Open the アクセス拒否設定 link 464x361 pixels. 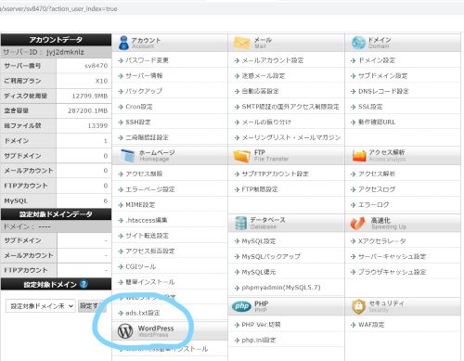(150, 251)
